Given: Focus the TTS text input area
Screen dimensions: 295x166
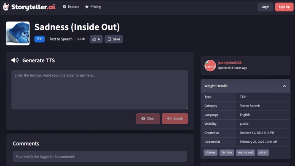Looking at the screenshot, I should (99, 90).
